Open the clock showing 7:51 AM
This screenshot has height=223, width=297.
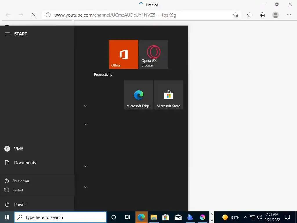pyautogui.click(x=272, y=217)
